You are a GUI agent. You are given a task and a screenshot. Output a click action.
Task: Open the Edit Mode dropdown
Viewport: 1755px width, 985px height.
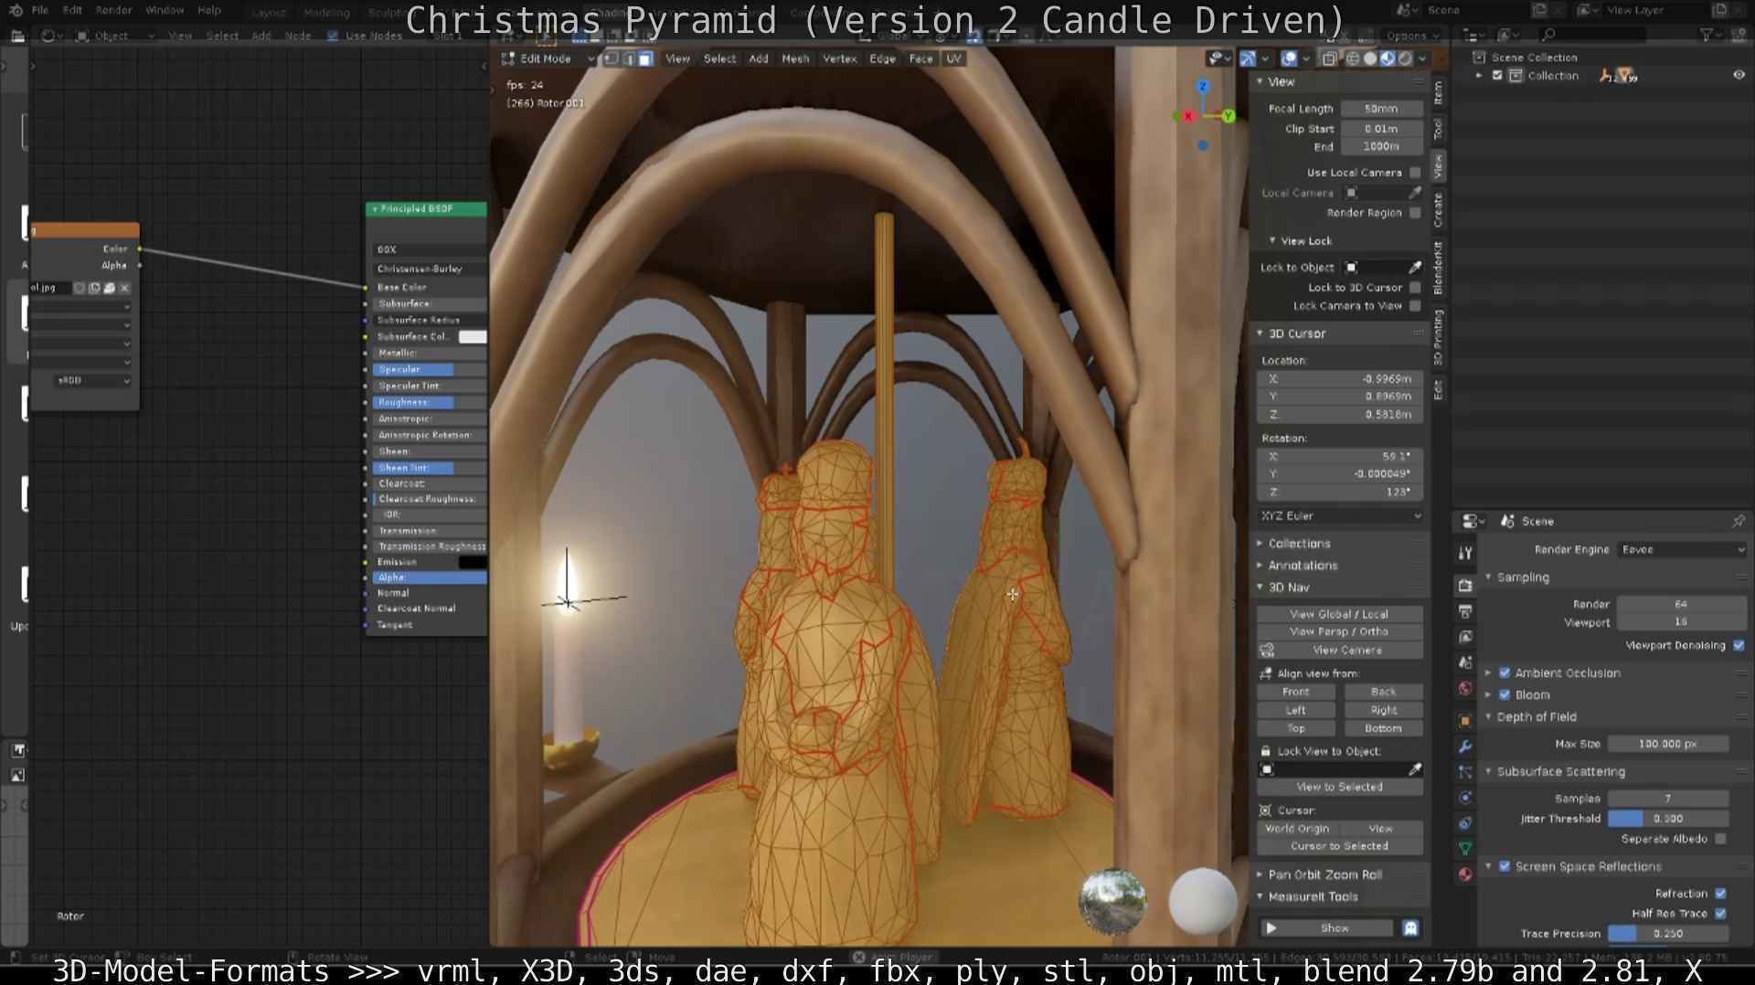[548, 58]
